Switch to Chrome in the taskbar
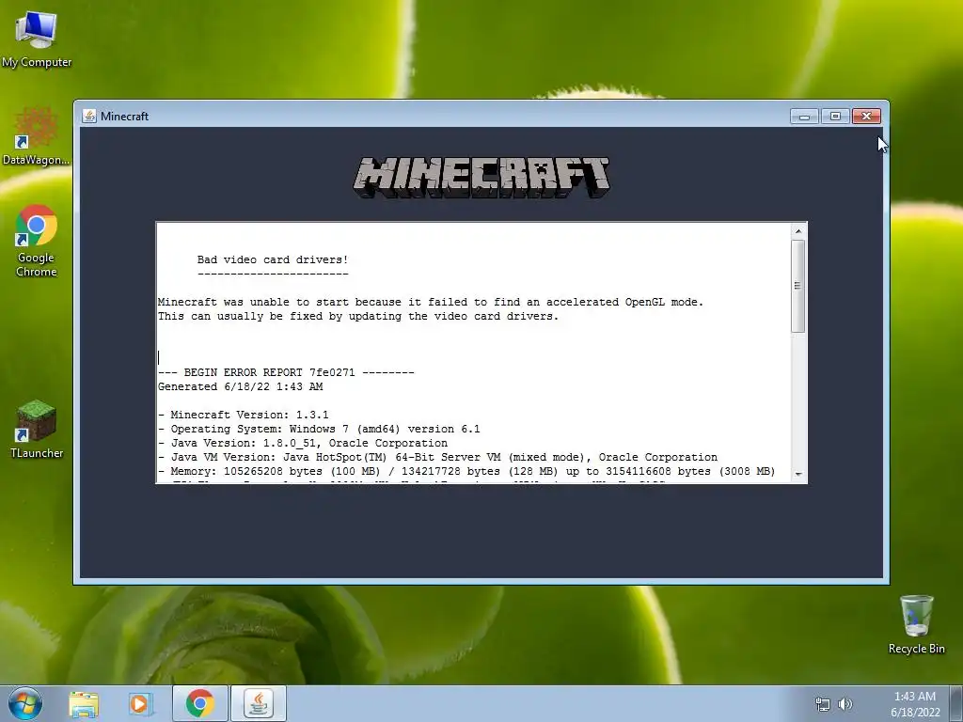The image size is (963, 722). click(x=199, y=703)
